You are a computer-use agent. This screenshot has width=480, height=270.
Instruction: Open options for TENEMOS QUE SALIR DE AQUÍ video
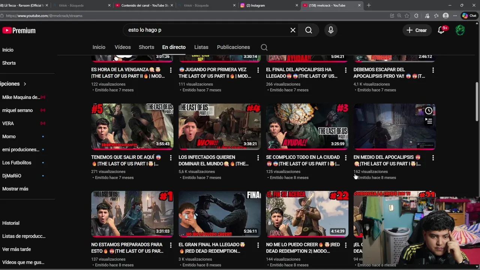[x=171, y=158]
